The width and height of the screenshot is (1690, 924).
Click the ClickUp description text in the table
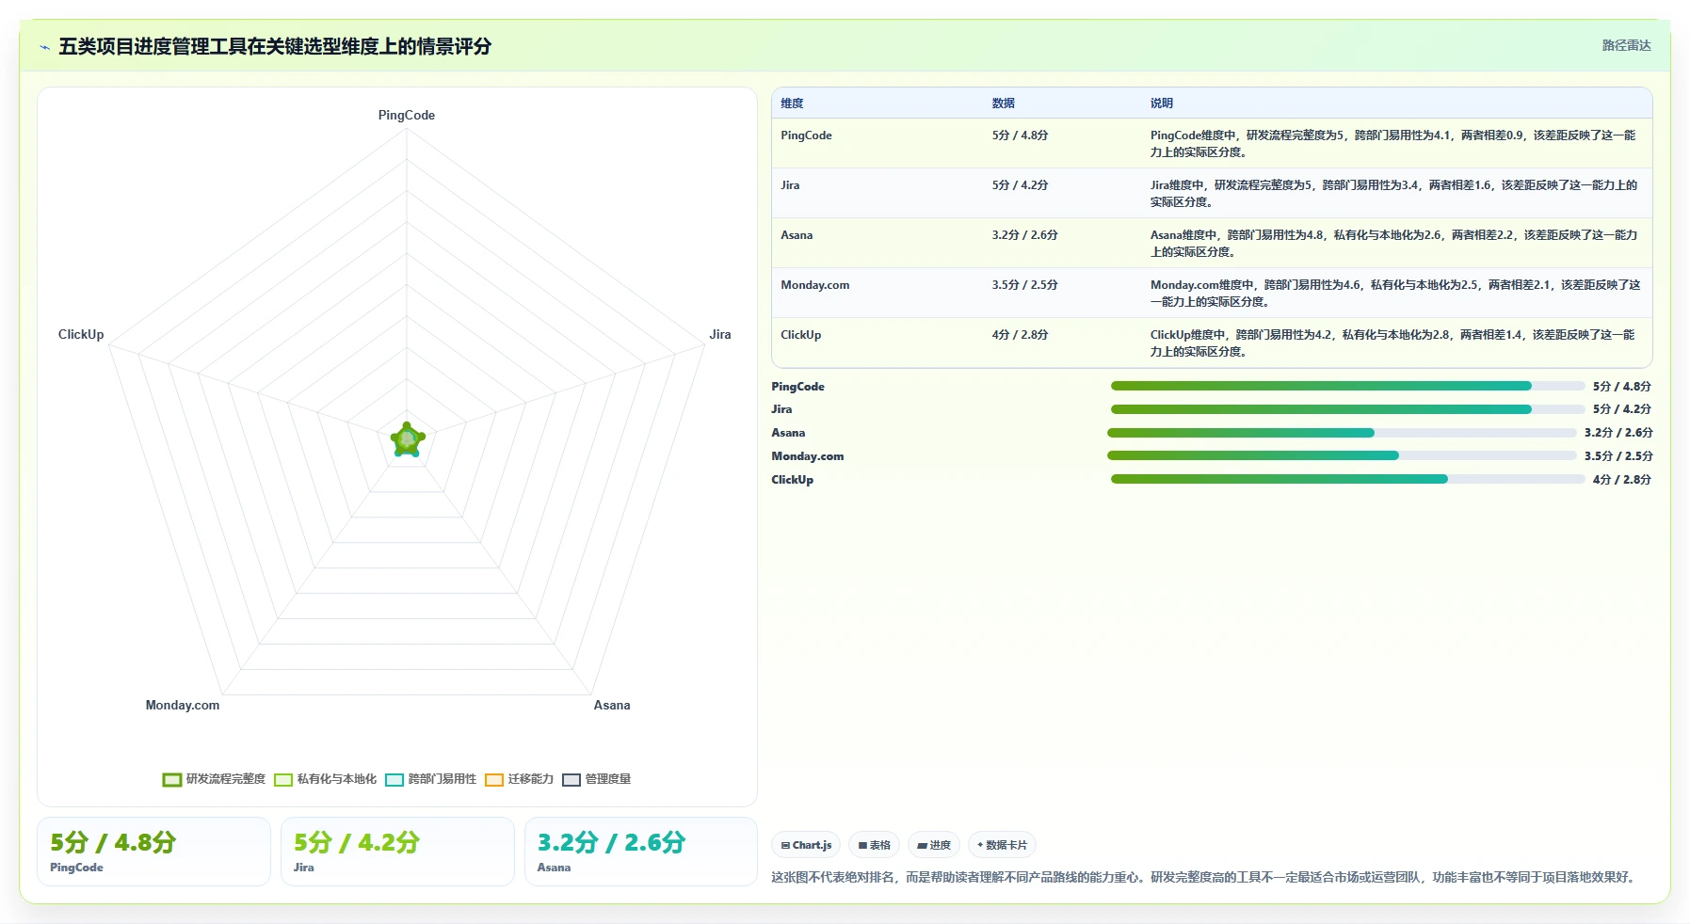(x=1392, y=343)
